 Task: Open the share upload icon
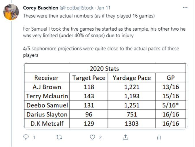[x=125, y=137]
